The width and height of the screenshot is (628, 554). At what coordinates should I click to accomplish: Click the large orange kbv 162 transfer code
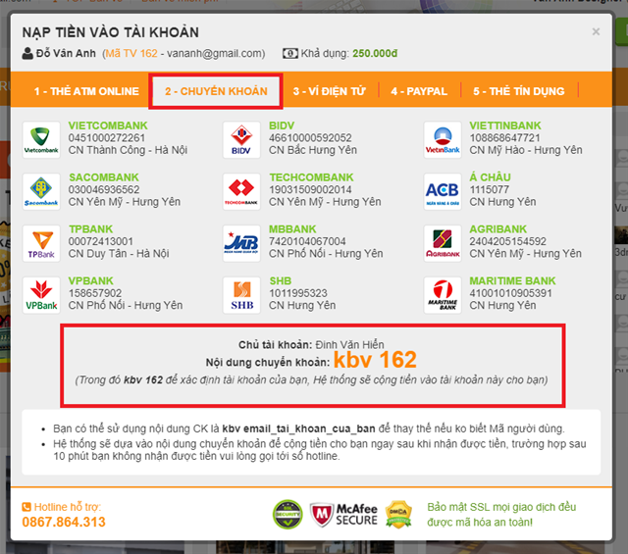(x=375, y=360)
